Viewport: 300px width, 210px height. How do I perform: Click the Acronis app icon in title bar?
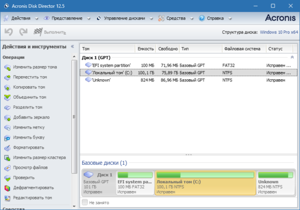(x=6, y=6)
